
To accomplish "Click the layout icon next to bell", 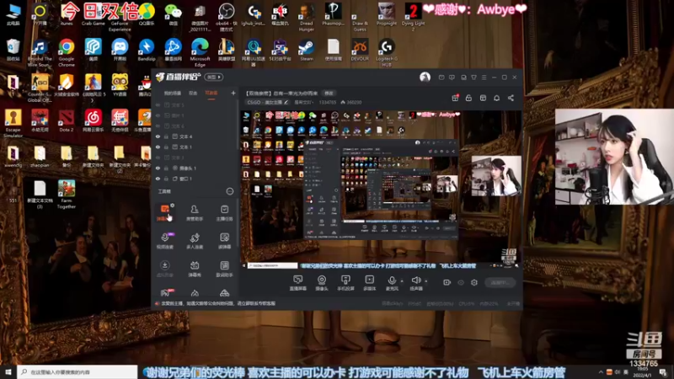I will (483, 98).
